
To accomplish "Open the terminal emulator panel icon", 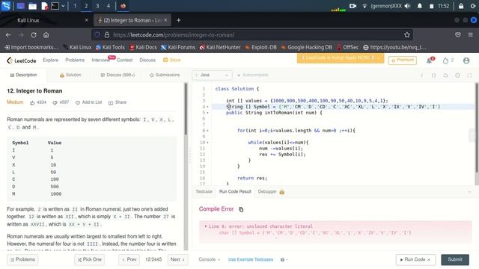I will click(55, 6).
